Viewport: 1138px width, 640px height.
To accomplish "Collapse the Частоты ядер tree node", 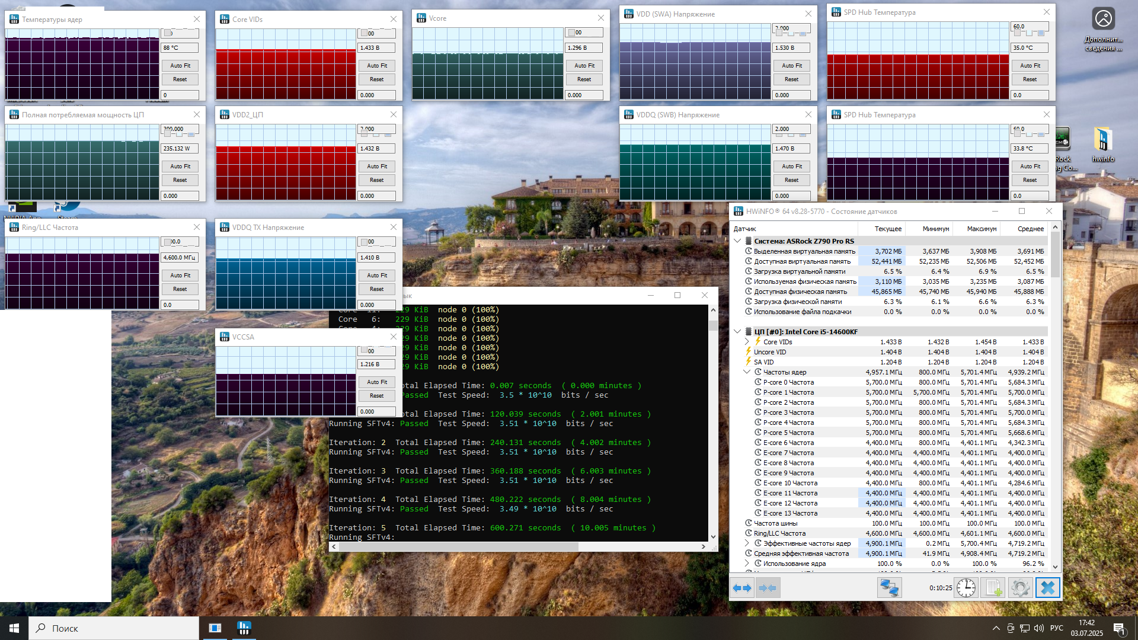I will pos(747,372).
